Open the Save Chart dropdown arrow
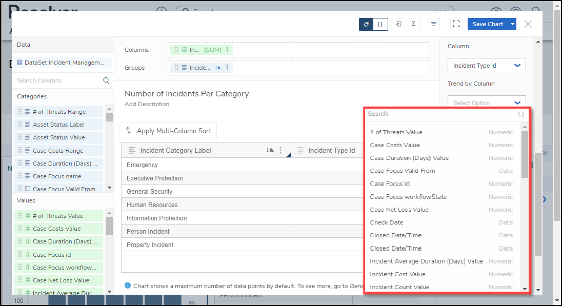562x306 pixels. (513, 24)
